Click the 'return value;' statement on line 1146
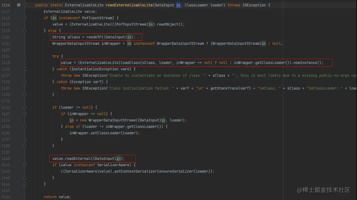This screenshot has width=357, height=200. [x=58, y=197]
